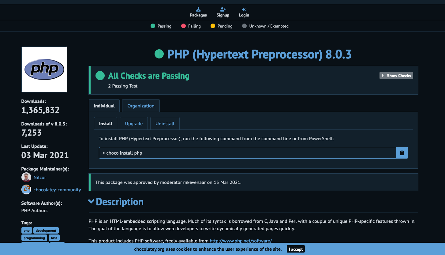Image resolution: width=445 pixels, height=255 pixels.
Task: Select the Install tab
Action: [x=106, y=123]
